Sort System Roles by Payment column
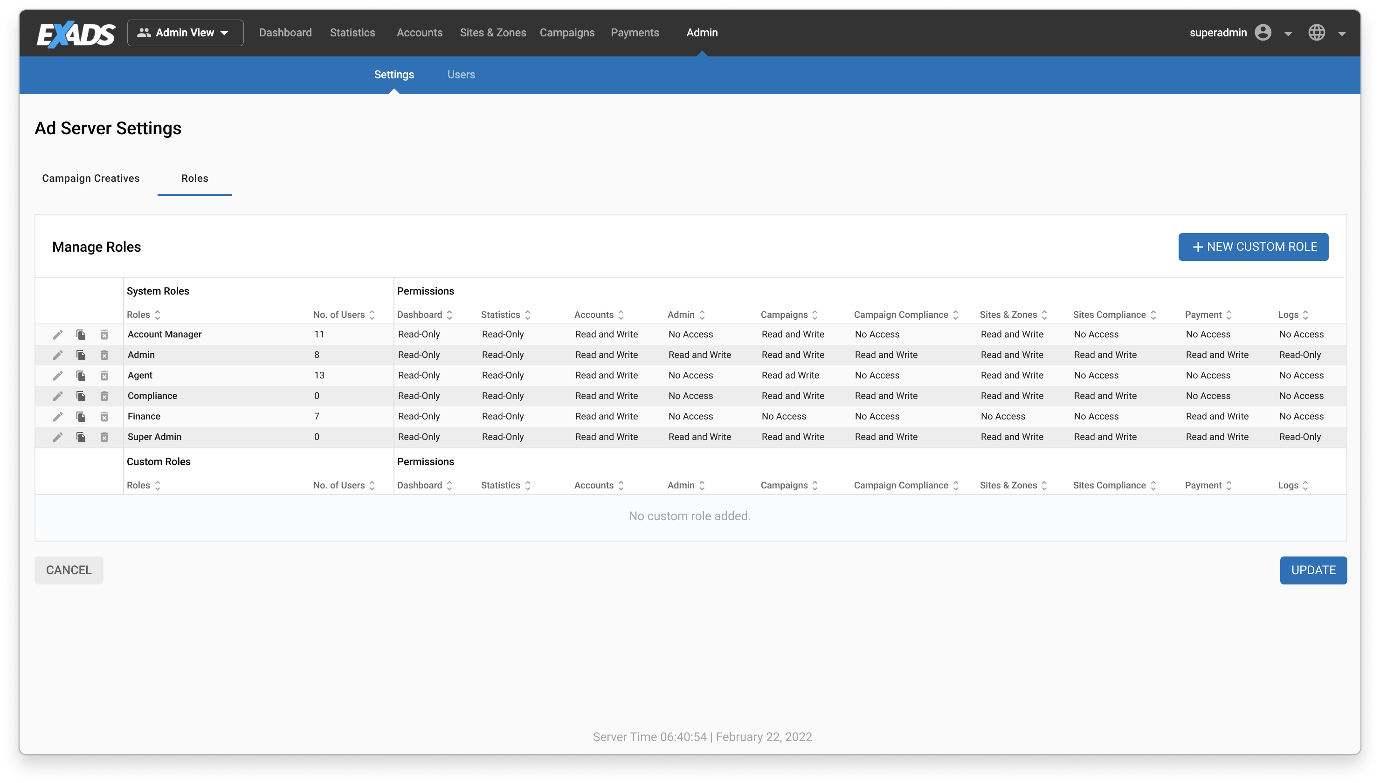 1229,315
